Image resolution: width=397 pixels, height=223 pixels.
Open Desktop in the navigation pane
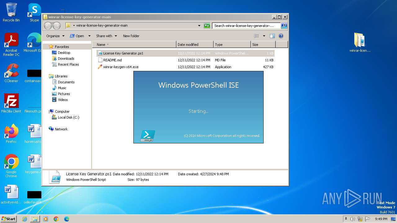pyautogui.click(x=64, y=53)
